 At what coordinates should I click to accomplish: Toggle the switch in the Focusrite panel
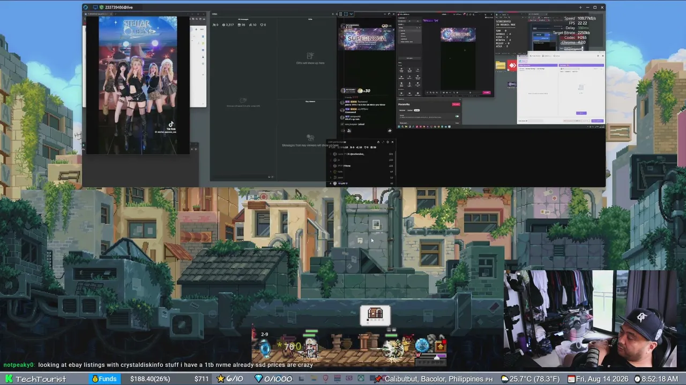coord(457,116)
